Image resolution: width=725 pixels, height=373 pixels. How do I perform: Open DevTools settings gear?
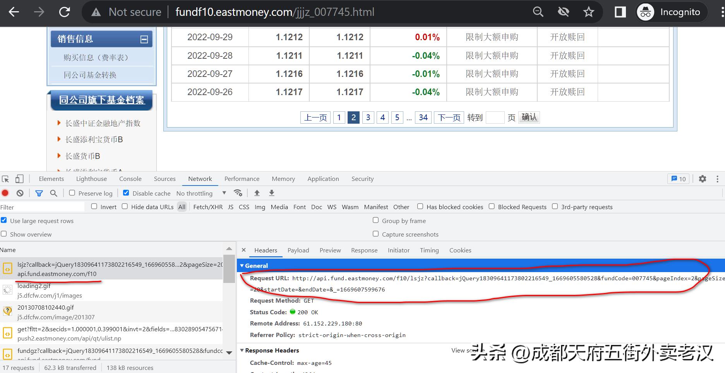(x=703, y=179)
